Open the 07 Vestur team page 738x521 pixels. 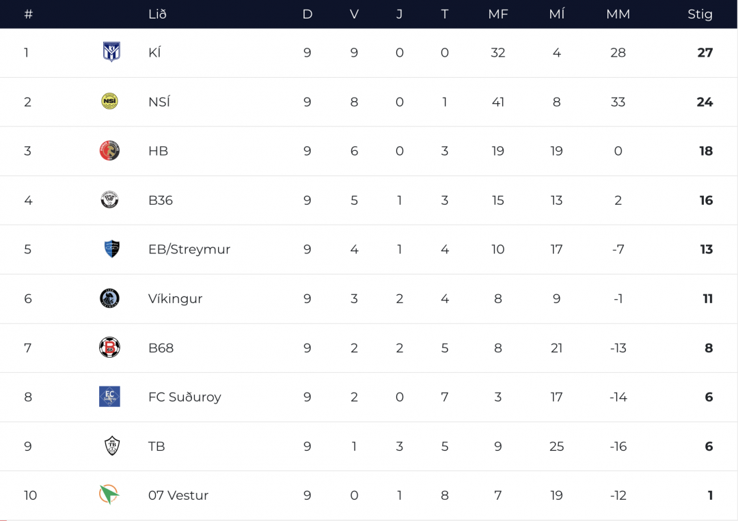[x=178, y=495]
